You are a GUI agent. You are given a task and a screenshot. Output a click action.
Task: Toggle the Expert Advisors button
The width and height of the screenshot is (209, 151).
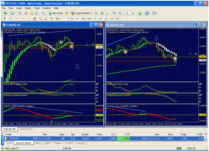81,13
